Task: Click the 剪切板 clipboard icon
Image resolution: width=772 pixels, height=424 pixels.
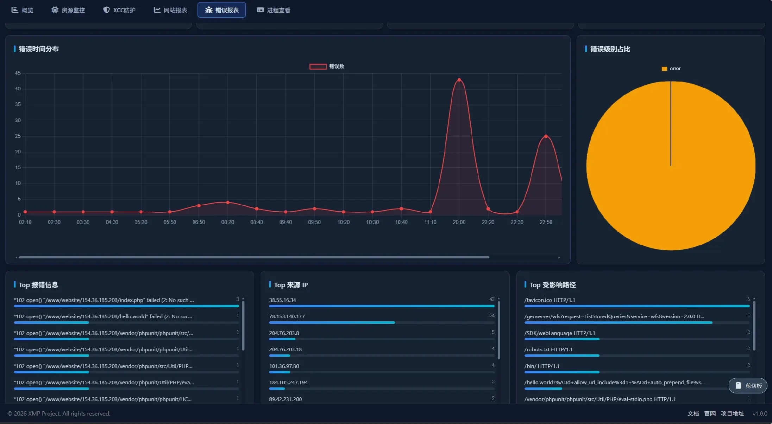Action: (738, 386)
